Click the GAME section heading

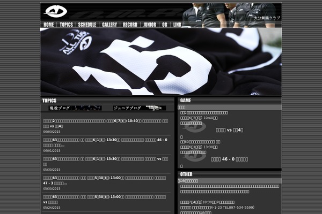point(186,101)
